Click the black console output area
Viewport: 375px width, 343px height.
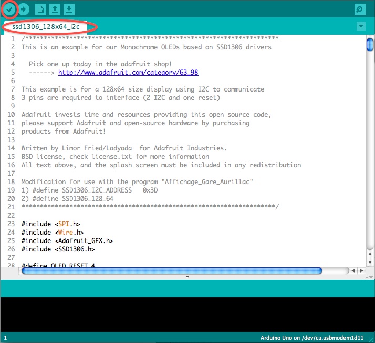tap(187, 315)
